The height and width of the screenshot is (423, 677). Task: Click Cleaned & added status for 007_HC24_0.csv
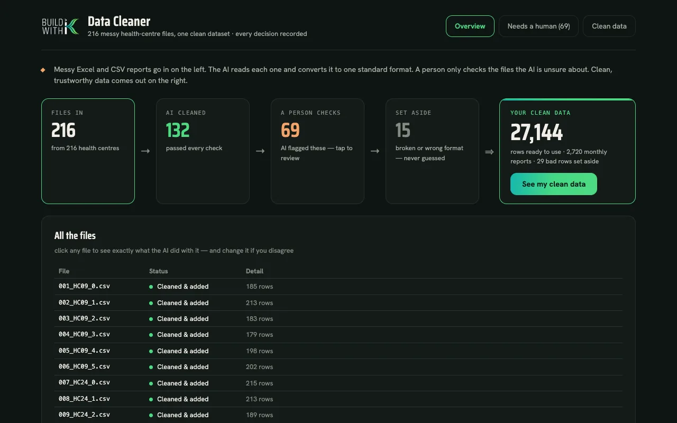(179, 383)
